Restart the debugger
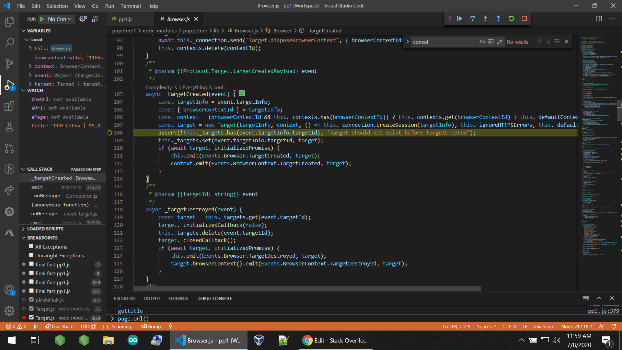This screenshot has height=350, width=622. click(512, 18)
